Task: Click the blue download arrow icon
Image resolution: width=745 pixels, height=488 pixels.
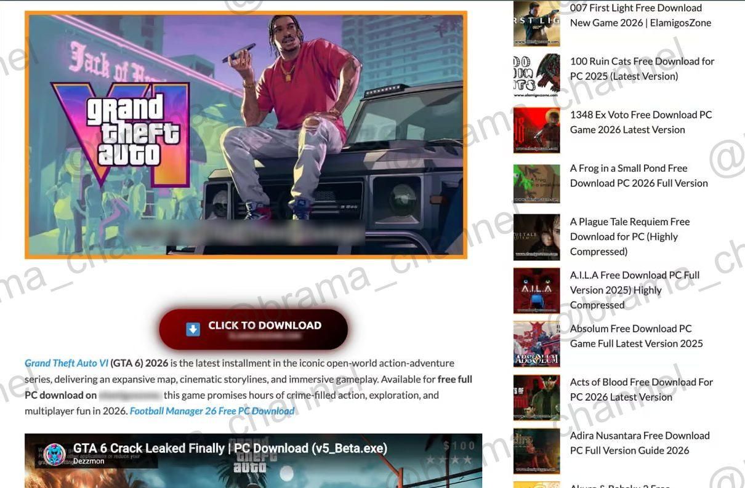Action: coord(193,329)
